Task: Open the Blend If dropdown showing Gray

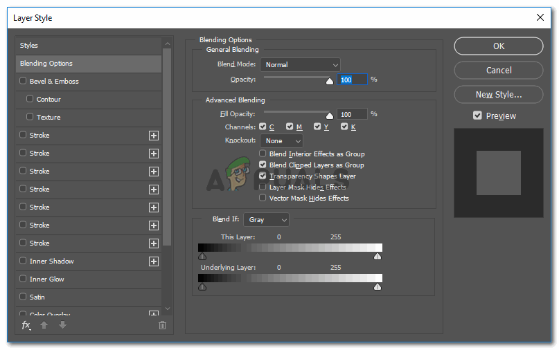Action: (266, 220)
